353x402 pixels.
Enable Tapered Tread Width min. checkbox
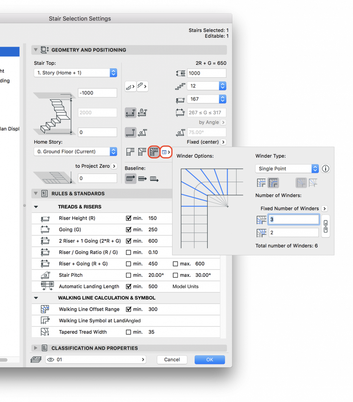[129, 332]
